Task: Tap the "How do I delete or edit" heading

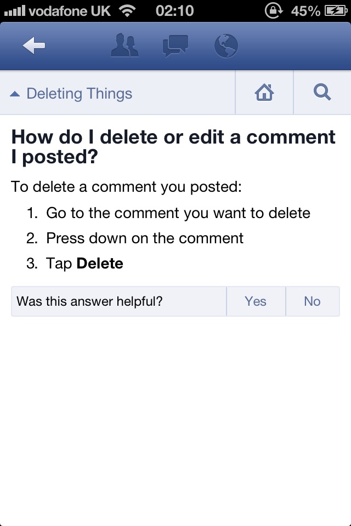Action: pos(173,147)
